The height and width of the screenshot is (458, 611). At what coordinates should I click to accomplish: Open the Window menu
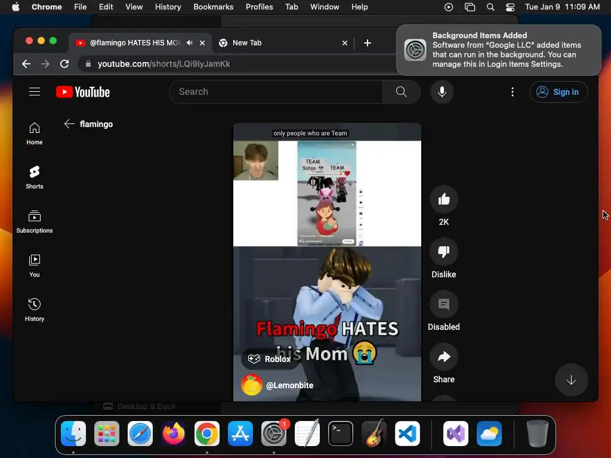click(x=325, y=7)
